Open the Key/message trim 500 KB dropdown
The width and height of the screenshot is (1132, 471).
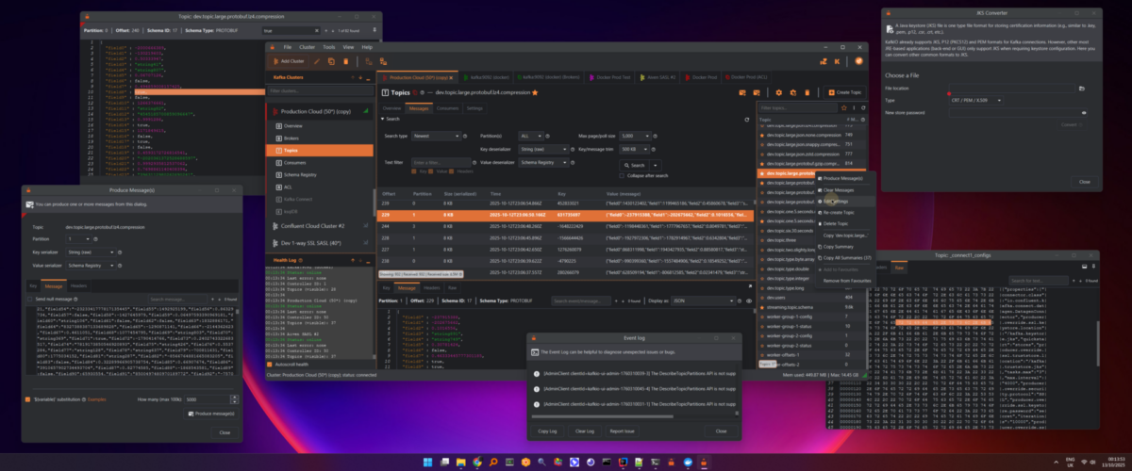[x=635, y=149]
